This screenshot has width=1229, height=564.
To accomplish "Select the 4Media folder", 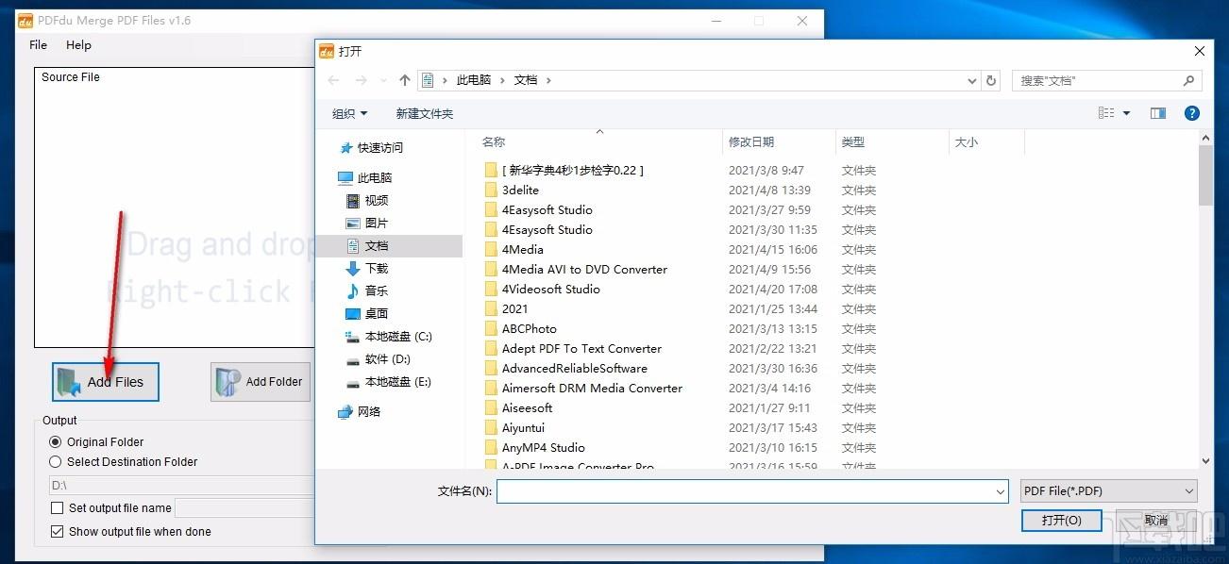I will [522, 249].
